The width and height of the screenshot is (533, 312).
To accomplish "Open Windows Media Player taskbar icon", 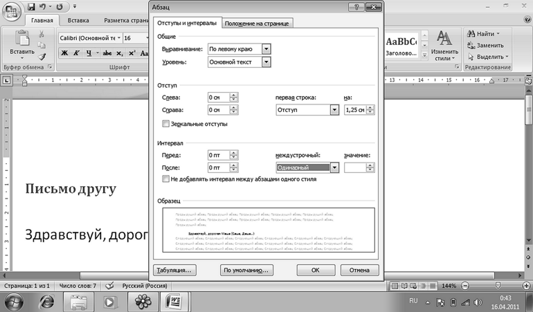I will coord(110,302).
